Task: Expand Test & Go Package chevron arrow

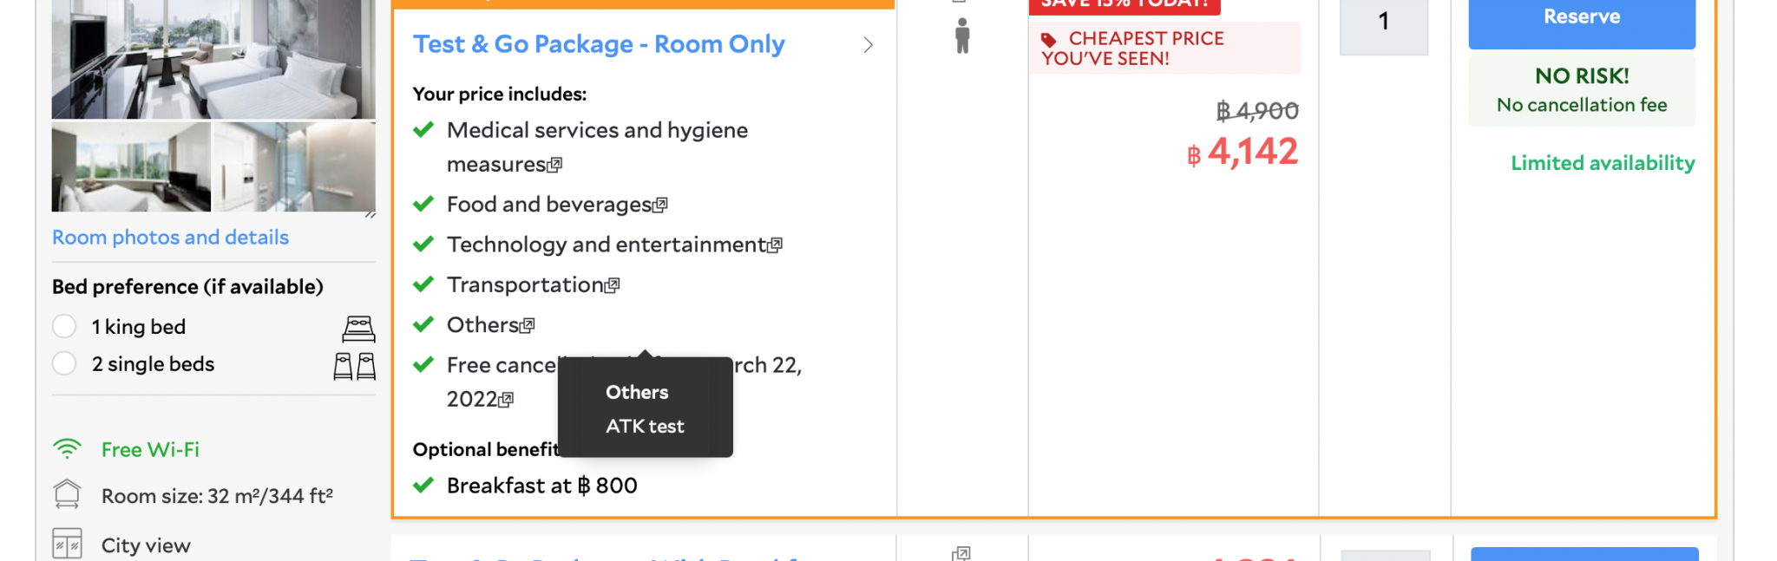Action: point(868,45)
